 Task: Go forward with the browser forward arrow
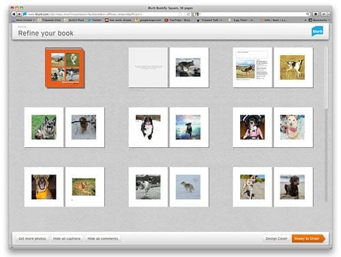click(20, 14)
